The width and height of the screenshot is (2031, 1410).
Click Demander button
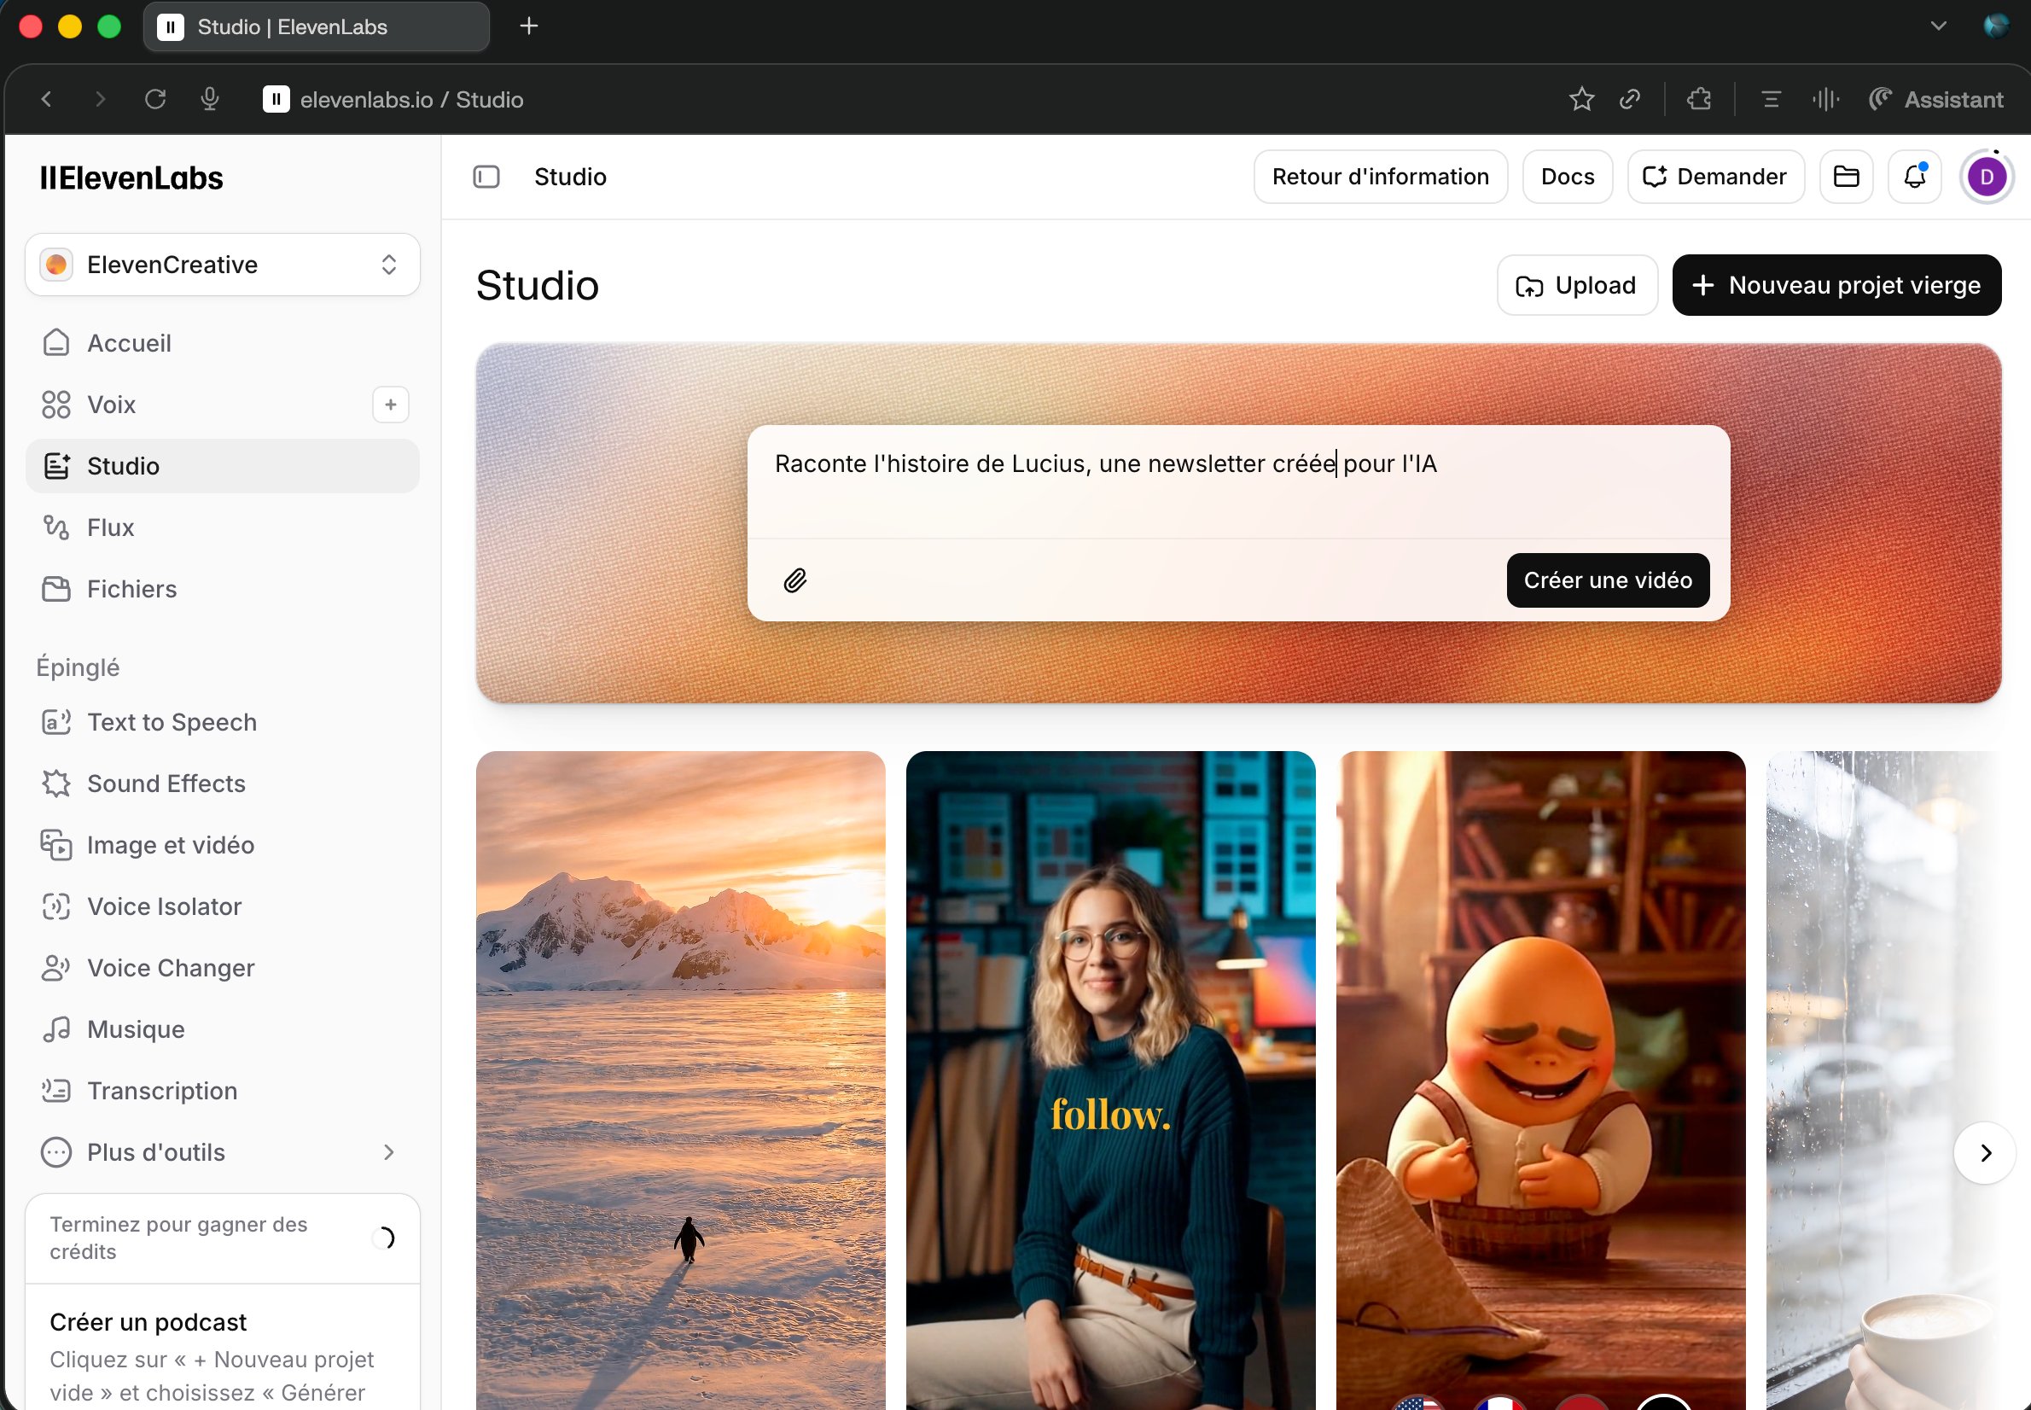[1716, 177]
